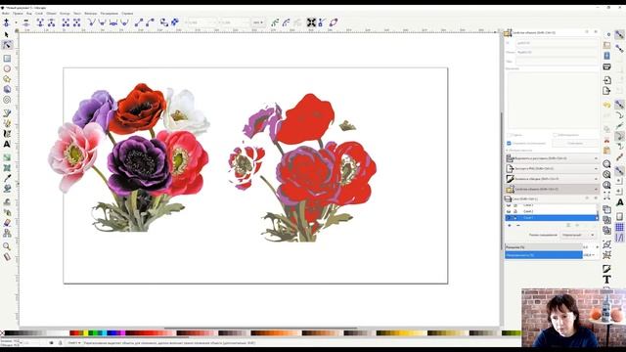
Task: Make selected nodes smooth
Action: 102,22
